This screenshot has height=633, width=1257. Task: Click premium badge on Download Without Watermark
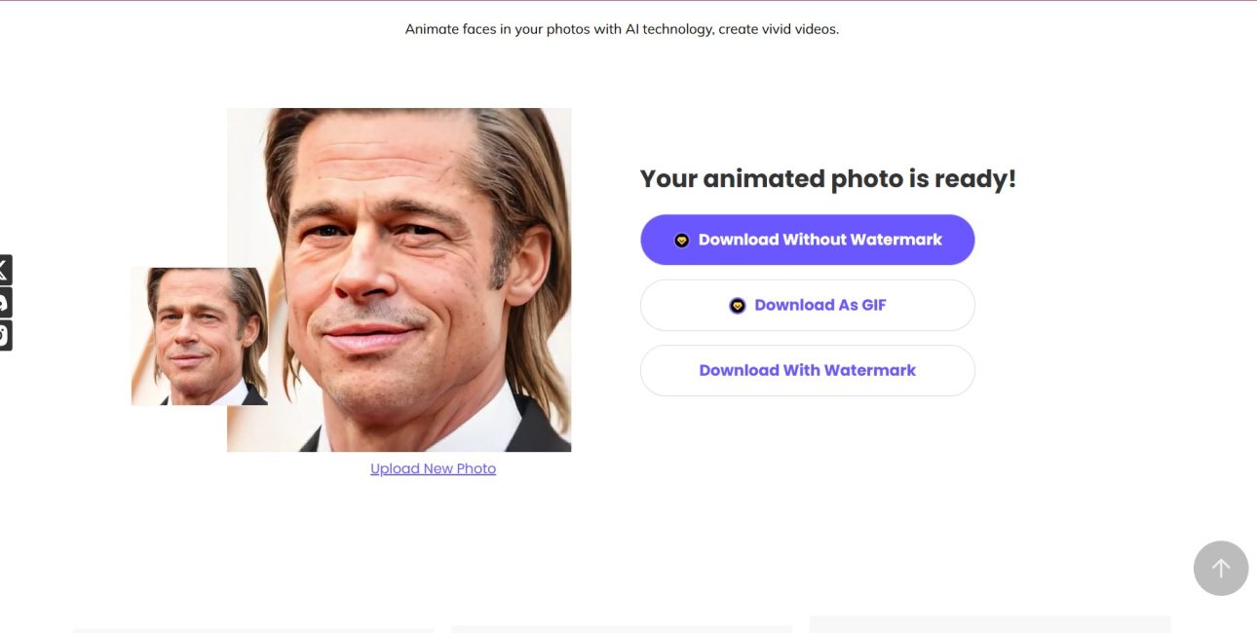682,240
